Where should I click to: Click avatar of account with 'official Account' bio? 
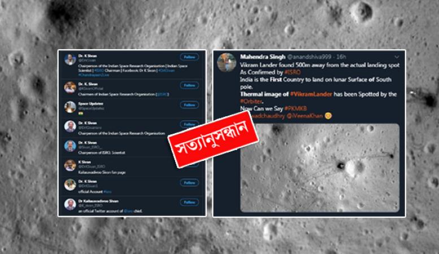[x=70, y=185]
